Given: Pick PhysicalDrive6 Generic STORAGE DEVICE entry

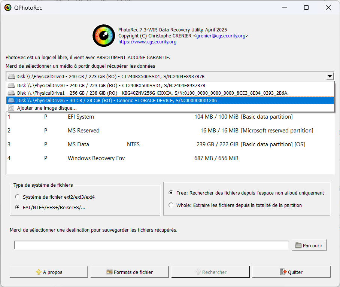Looking at the screenshot, I should tap(170, 101).
